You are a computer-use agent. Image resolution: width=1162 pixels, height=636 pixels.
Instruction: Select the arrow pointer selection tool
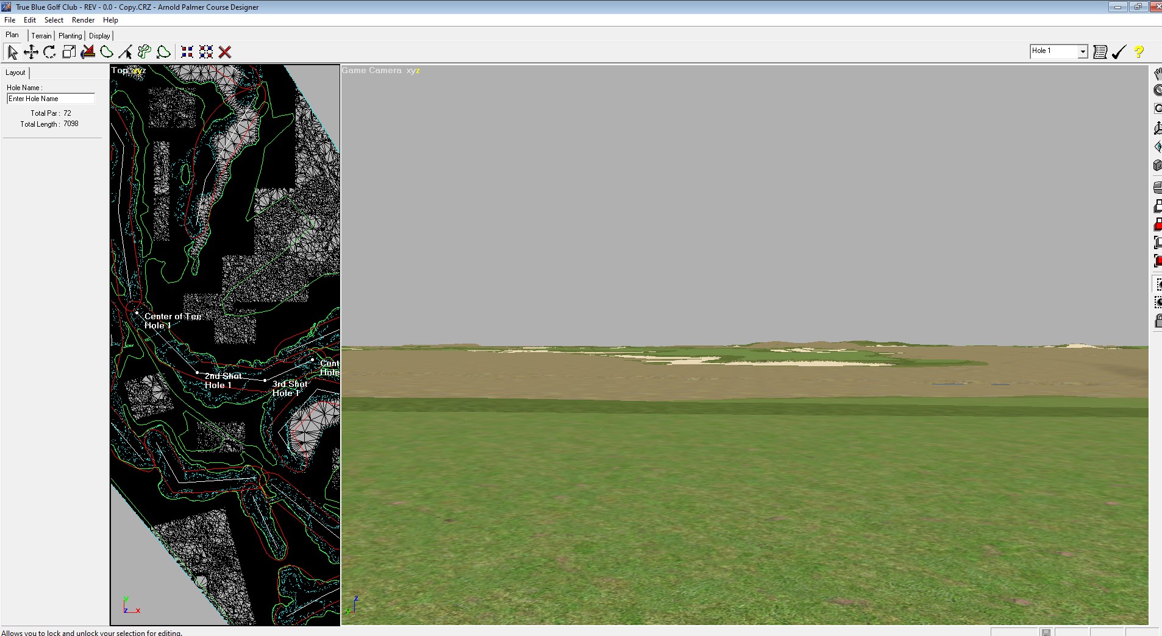[12, 52]
